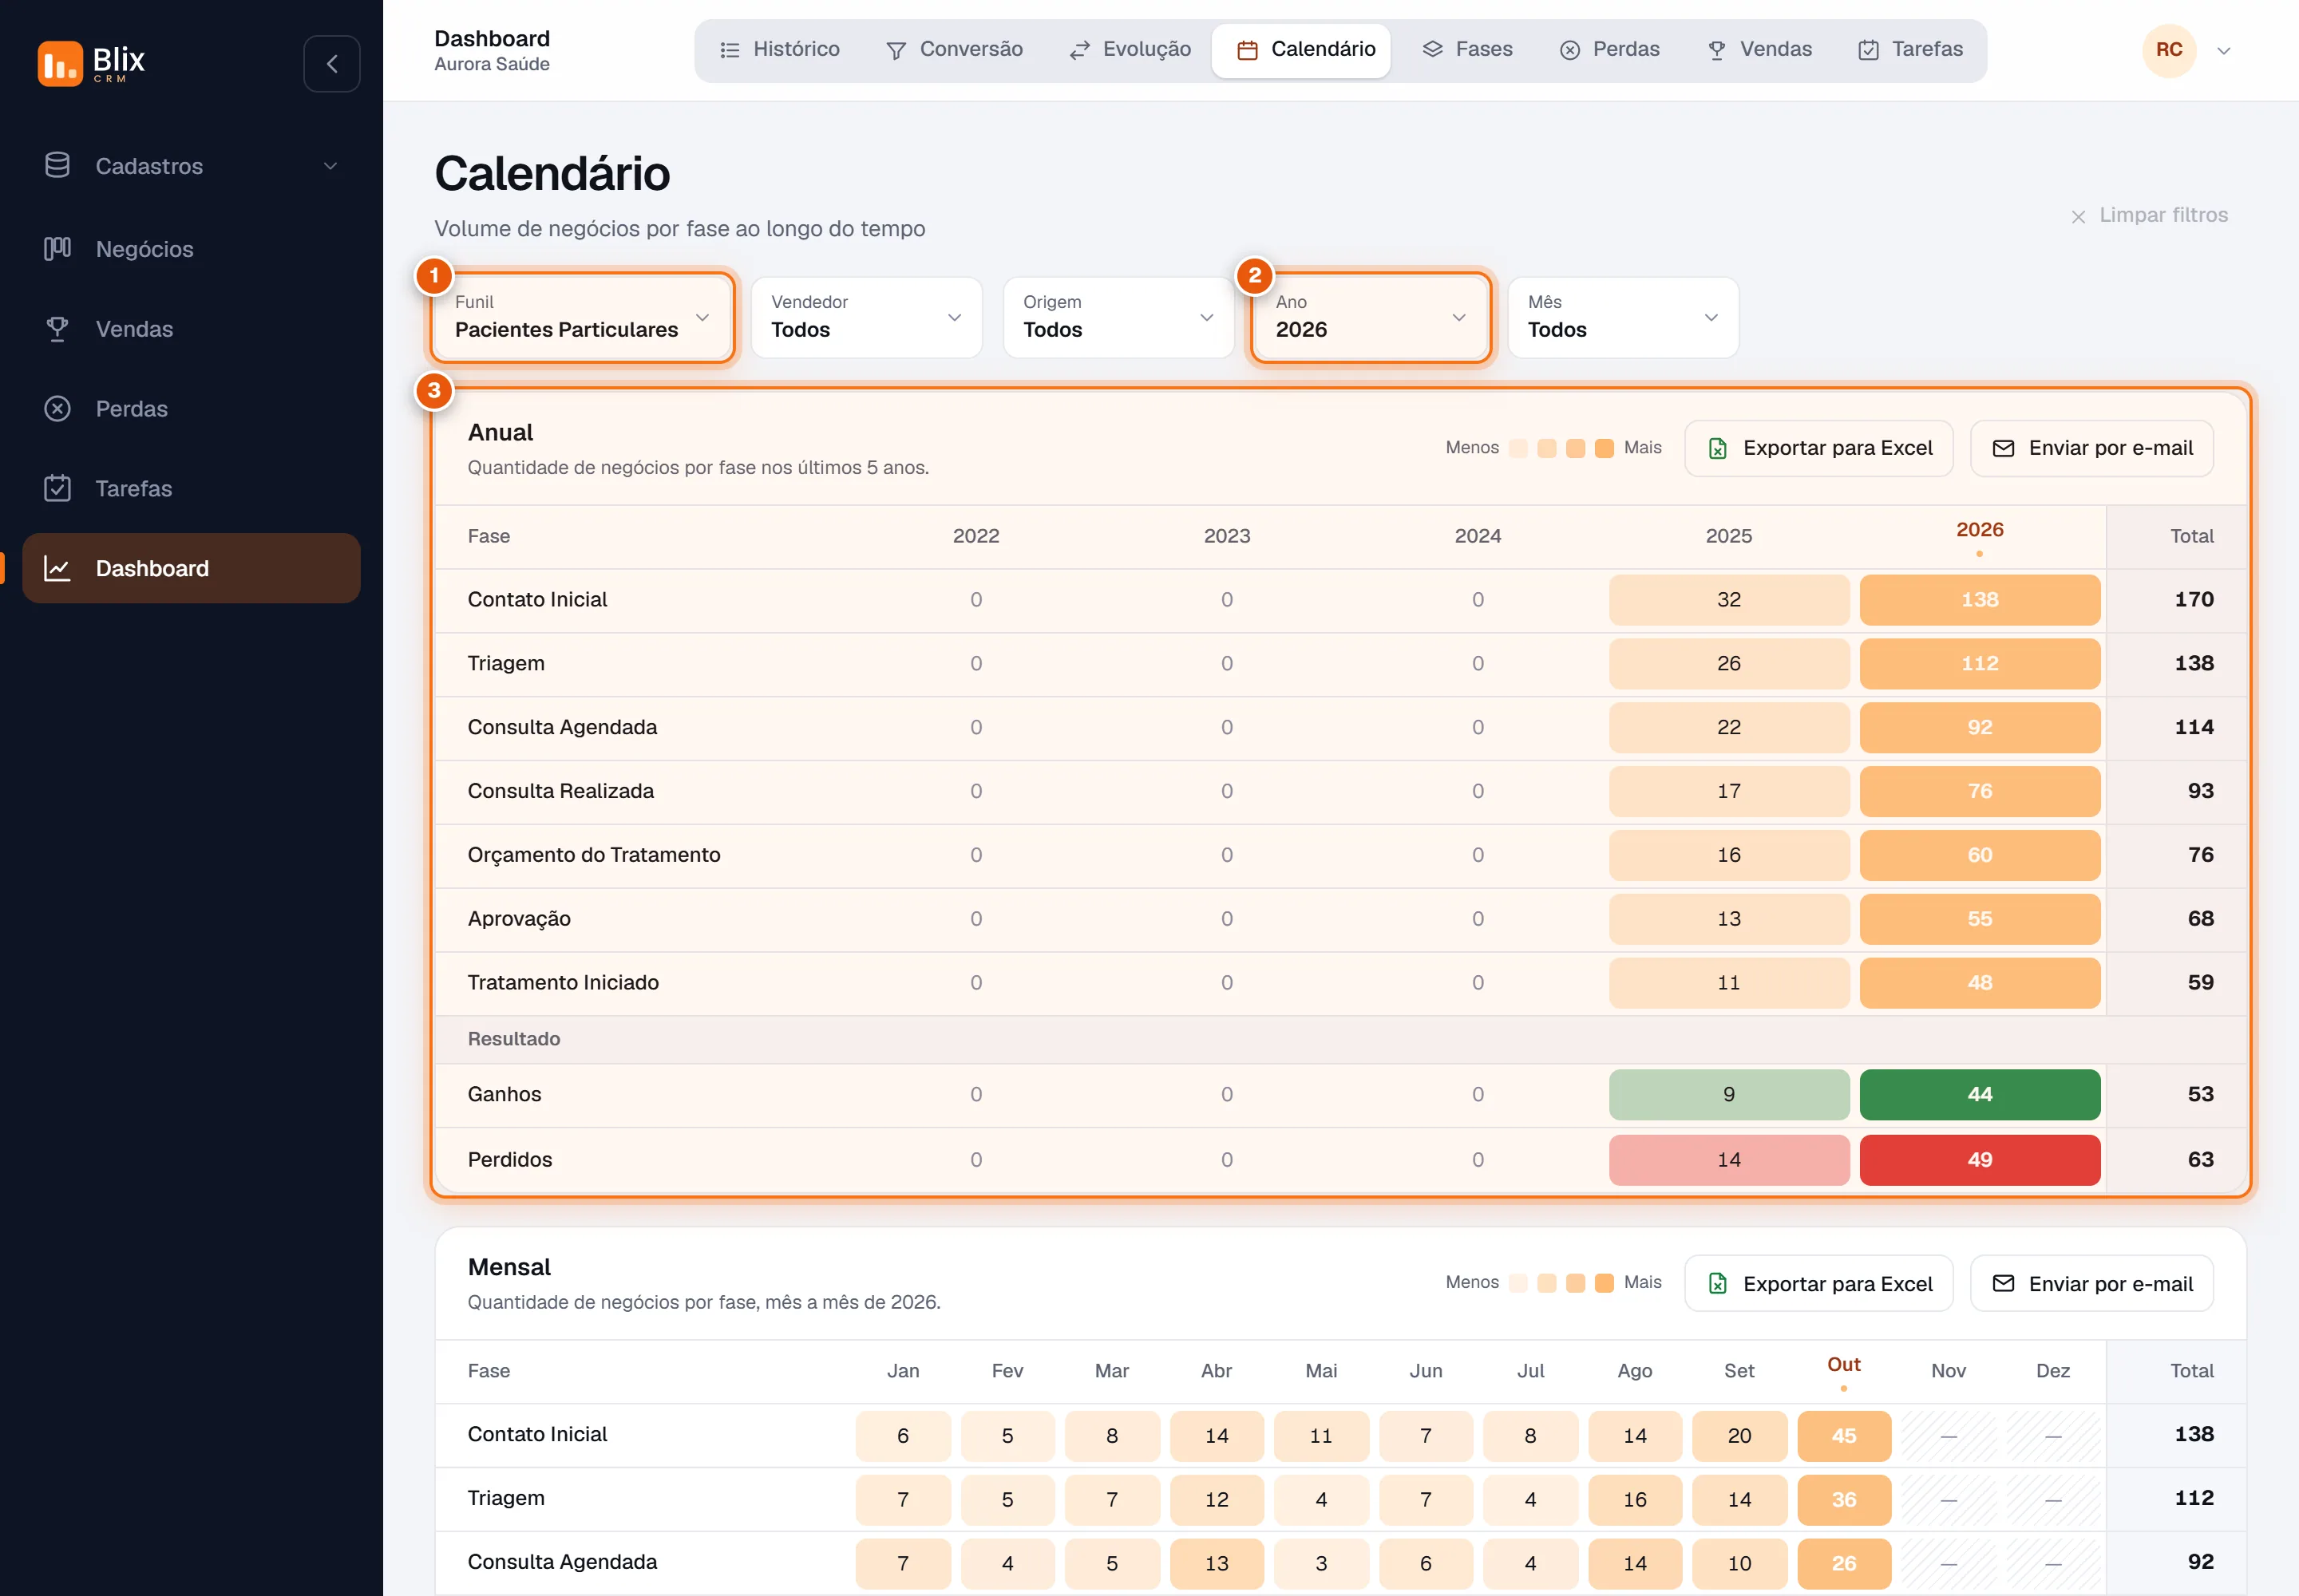Click the envelope icon in Anual section

pyautogui.click(x=2003, y=448)
